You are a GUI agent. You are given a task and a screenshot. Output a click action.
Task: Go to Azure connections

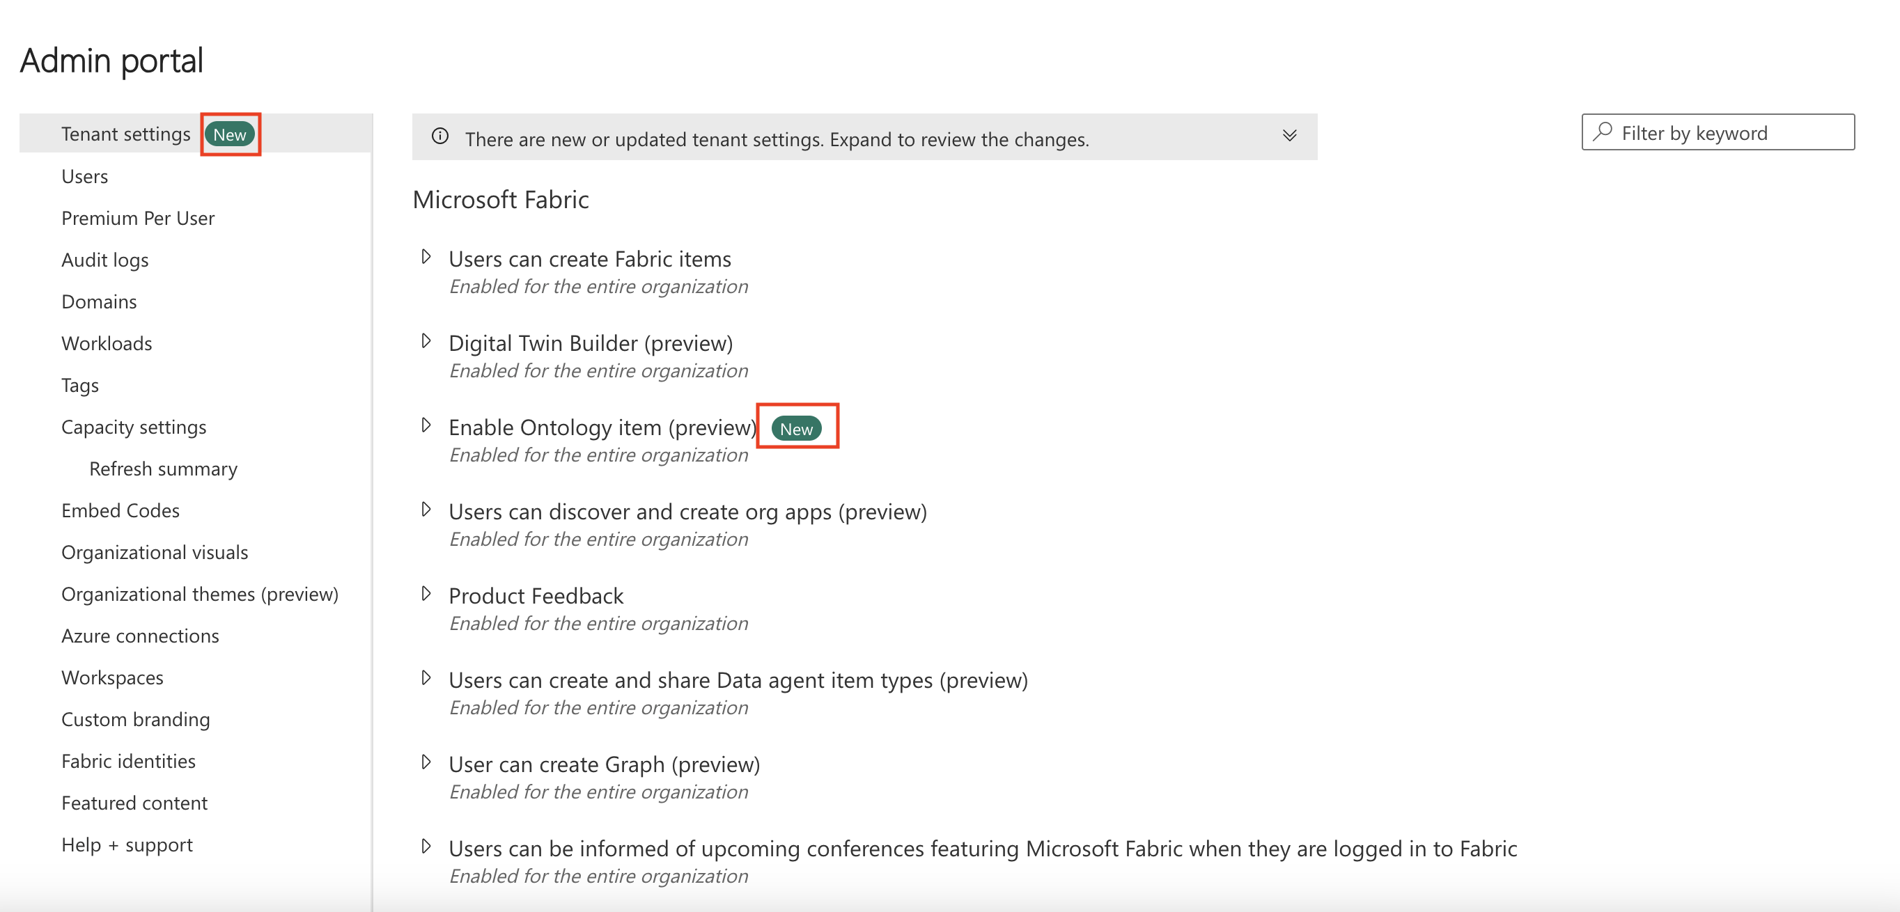[x=140, y=636]
